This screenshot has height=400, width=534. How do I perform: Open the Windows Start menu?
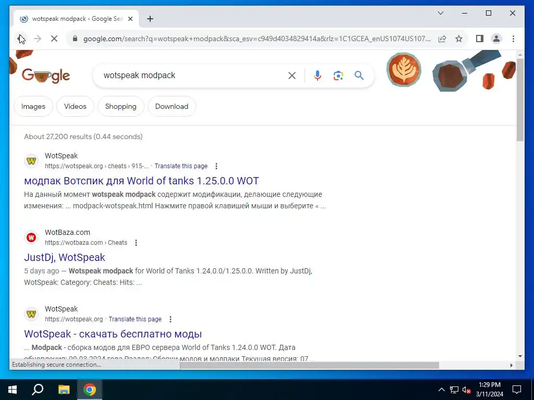coord(13,390)
